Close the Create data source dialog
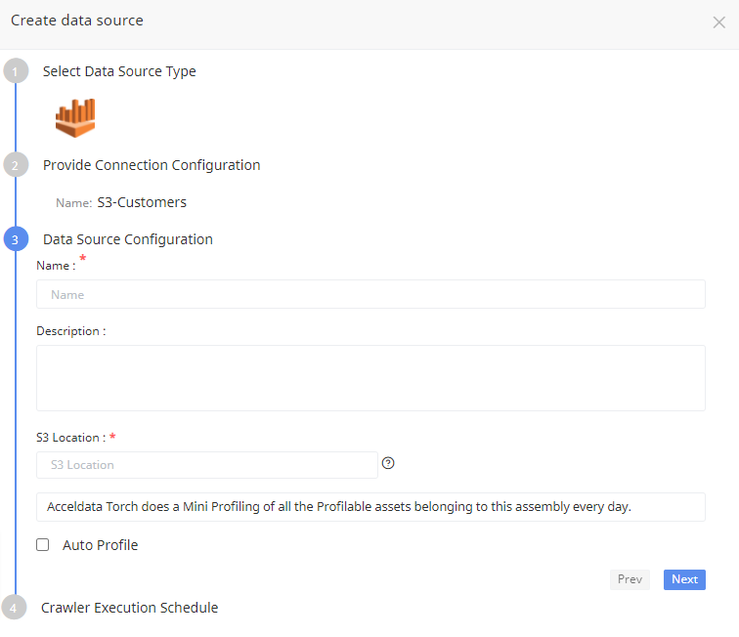 (x=718, y=22)
